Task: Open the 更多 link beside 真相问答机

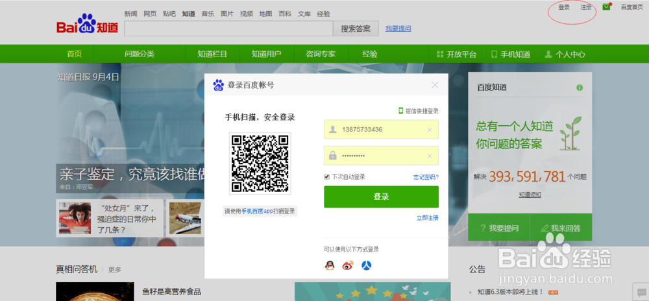Action: tap(115, 270)
